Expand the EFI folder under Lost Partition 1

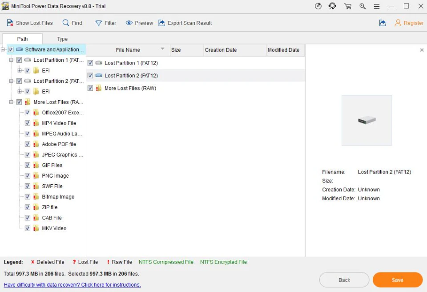[x=20, y=70]
